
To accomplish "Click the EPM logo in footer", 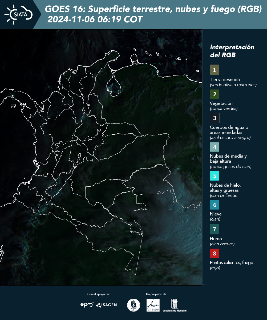I will pos(87,305).
